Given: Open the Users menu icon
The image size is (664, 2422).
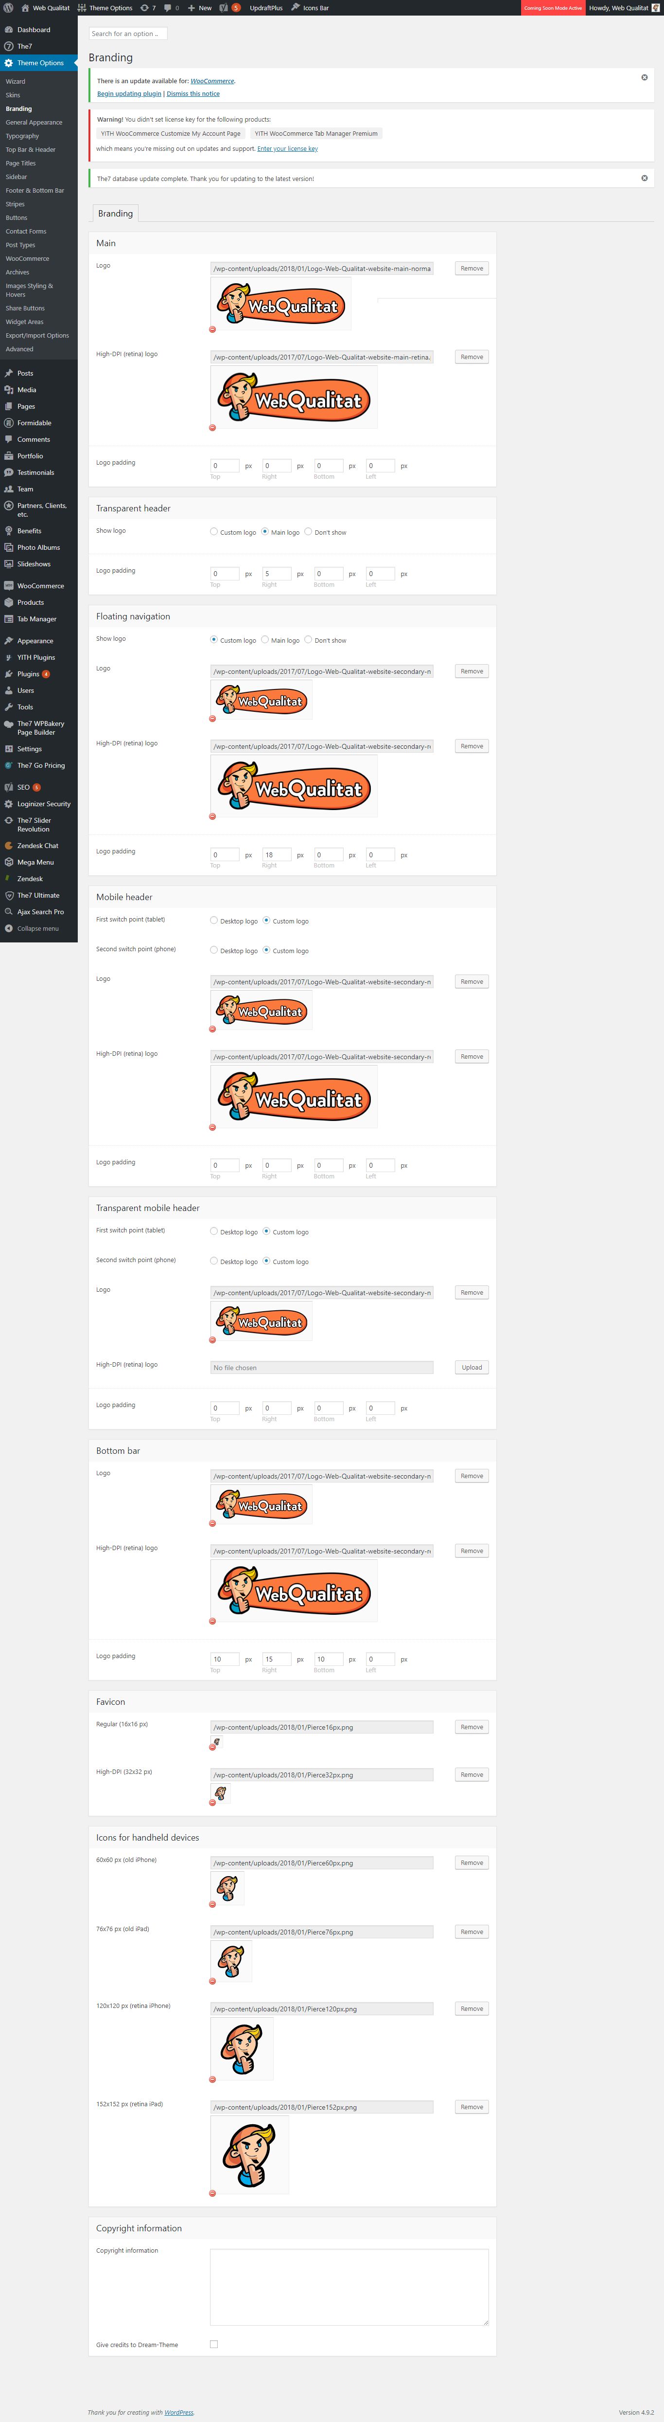Looking at the screenshot, I should coord(8,690).
